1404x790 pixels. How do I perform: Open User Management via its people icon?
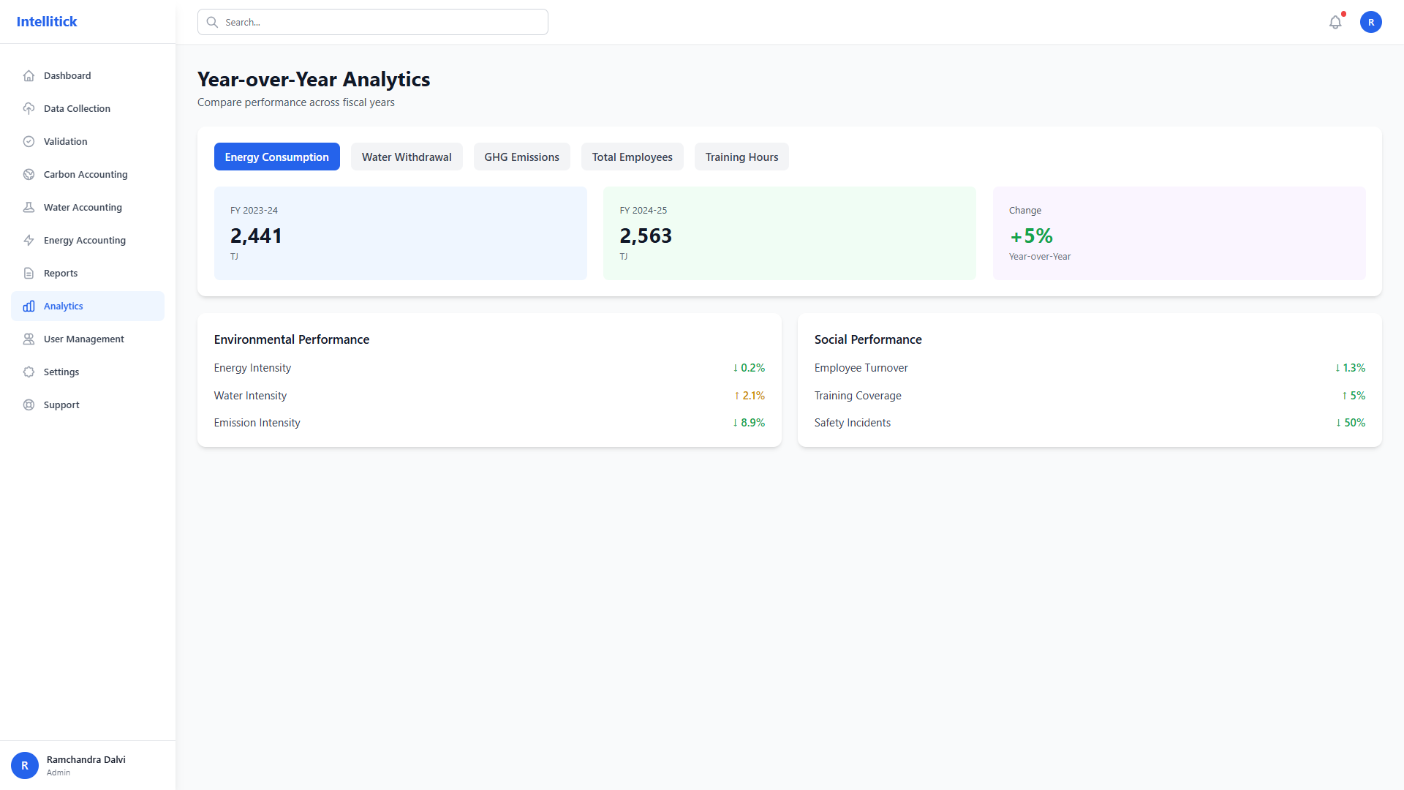pyautogui.click(x=29, y=339)
